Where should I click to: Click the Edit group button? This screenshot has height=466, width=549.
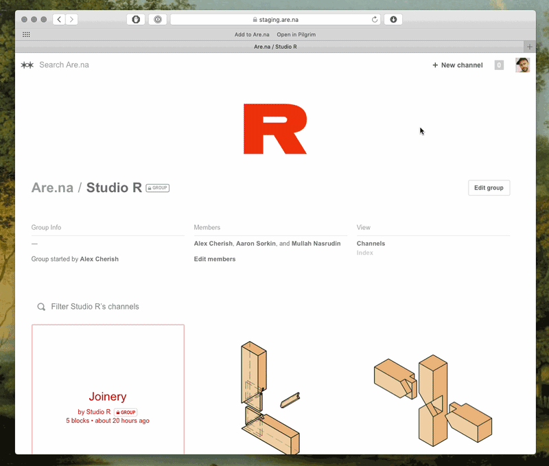click(489, 187)
